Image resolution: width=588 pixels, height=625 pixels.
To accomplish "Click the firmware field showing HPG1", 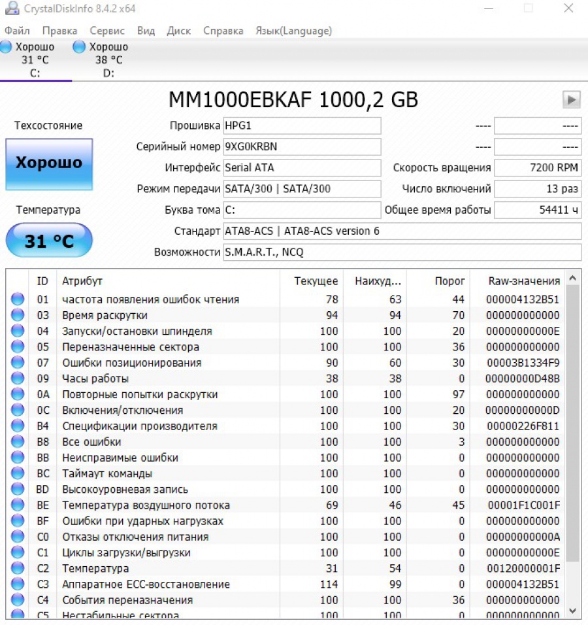I will tap(301, 126).
